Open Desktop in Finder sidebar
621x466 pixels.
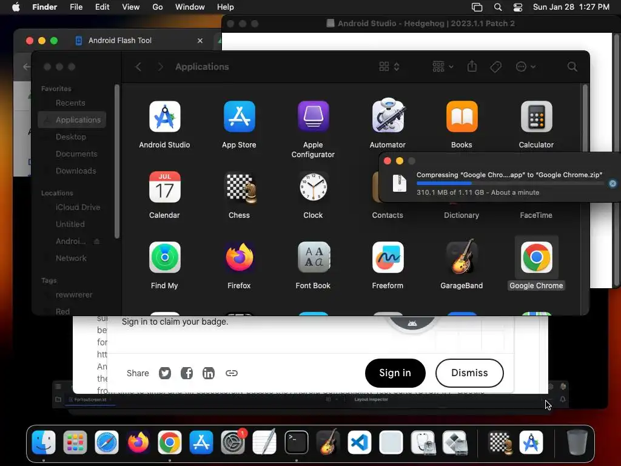(x=72, y=137)
